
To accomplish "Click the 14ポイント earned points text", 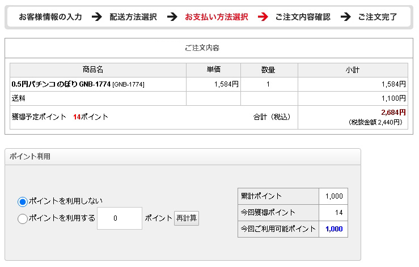I will point(91,117).
